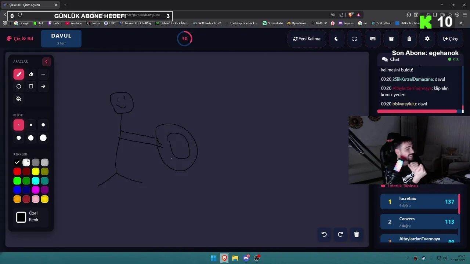Click the share page icon in address bar
The image size is (470, 264).
(341, 15)
